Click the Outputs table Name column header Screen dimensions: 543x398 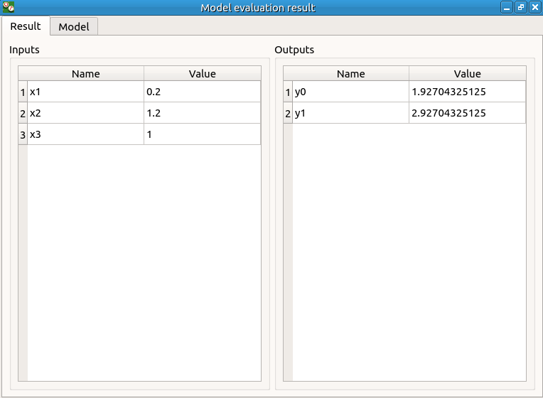350,74
